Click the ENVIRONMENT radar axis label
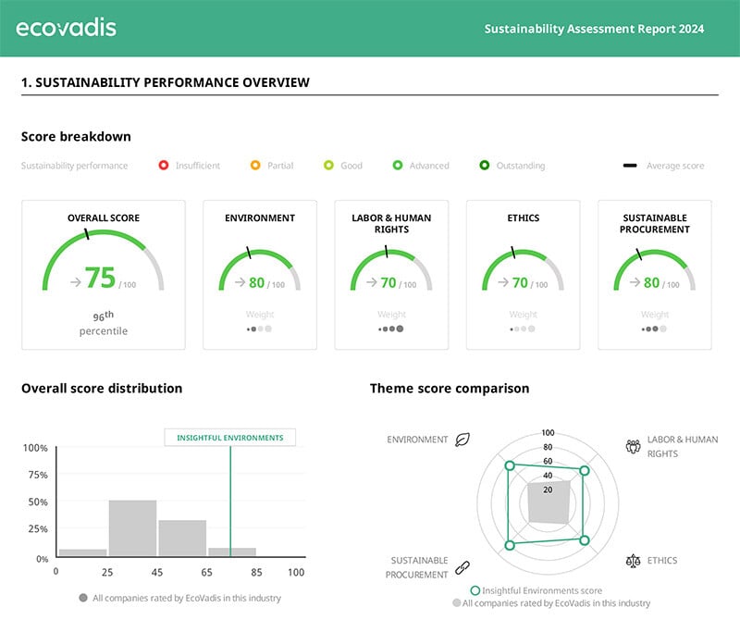The image size is (740, 620). [417, 440]
